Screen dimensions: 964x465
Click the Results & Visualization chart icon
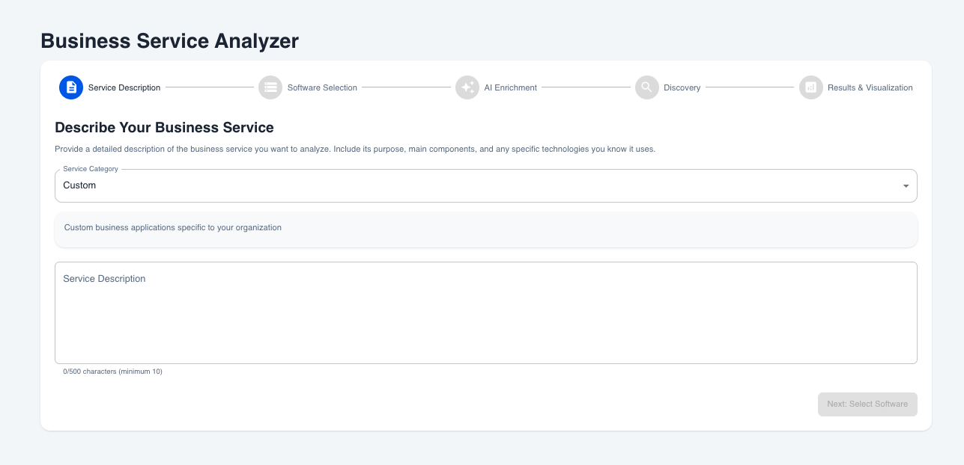810,87
